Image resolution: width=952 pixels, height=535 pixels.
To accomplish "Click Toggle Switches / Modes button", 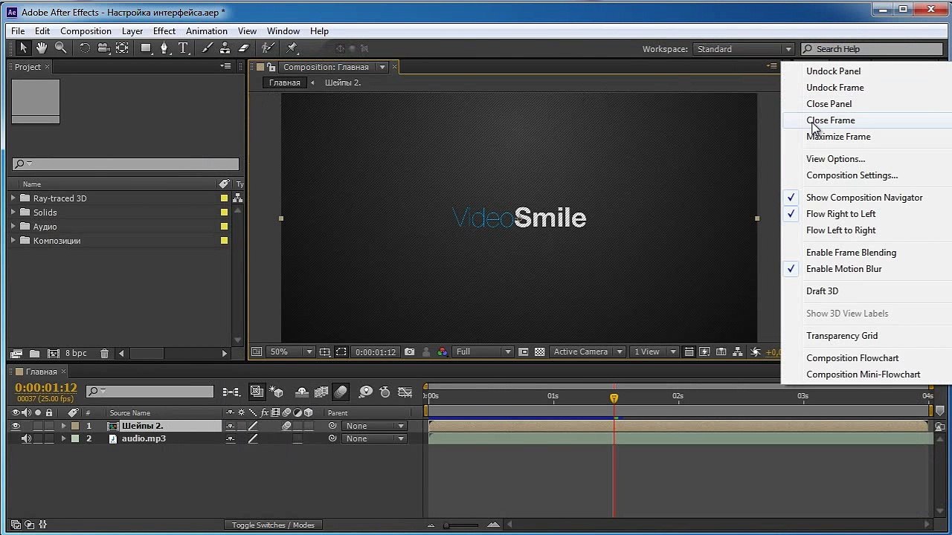I will [x=273, y=525].
